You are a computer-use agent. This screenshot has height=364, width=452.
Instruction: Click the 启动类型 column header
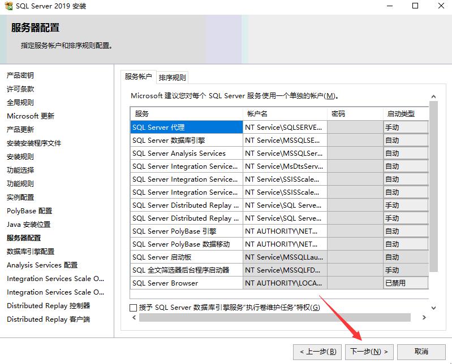click(406, 114)
